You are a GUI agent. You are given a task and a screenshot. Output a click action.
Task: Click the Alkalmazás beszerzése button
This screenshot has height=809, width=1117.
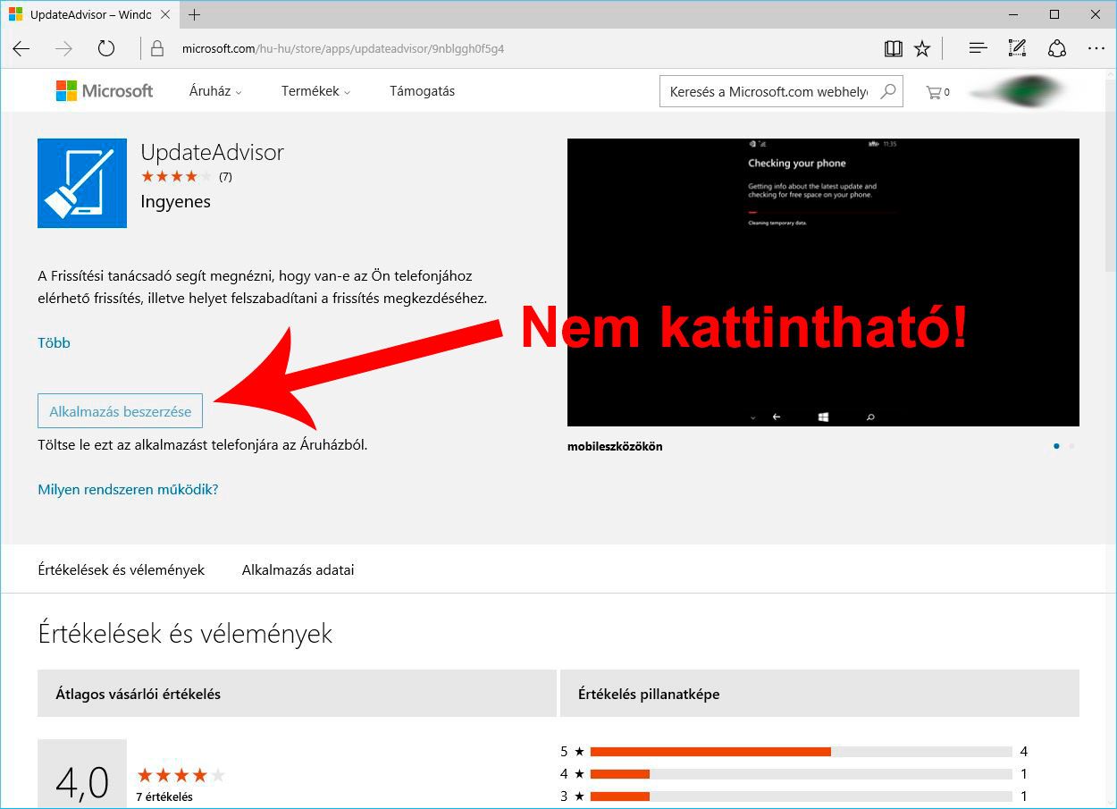(121, 411)
